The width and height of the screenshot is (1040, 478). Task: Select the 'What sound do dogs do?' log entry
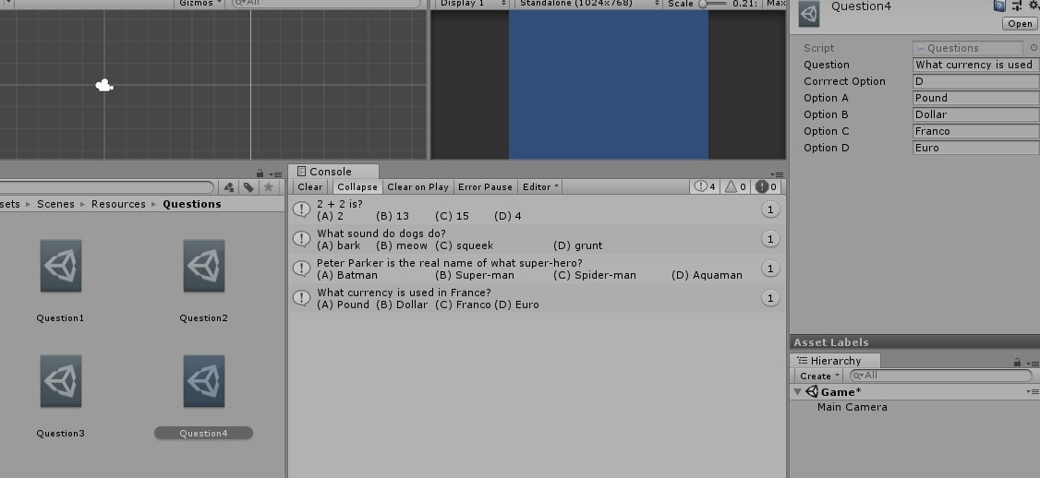[x=538, y=239]
